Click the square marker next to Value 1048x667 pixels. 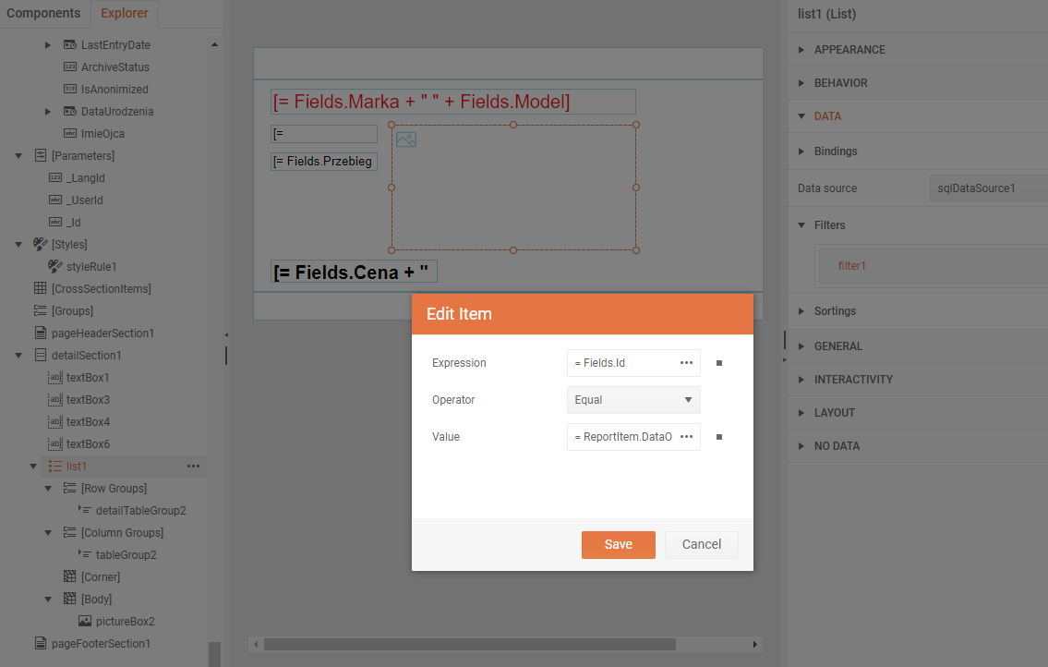[x=719, y=437]
